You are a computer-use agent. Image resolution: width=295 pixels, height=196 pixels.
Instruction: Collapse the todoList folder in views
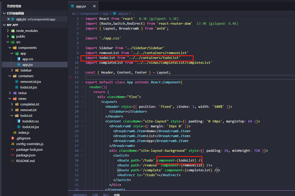[12, 115]
